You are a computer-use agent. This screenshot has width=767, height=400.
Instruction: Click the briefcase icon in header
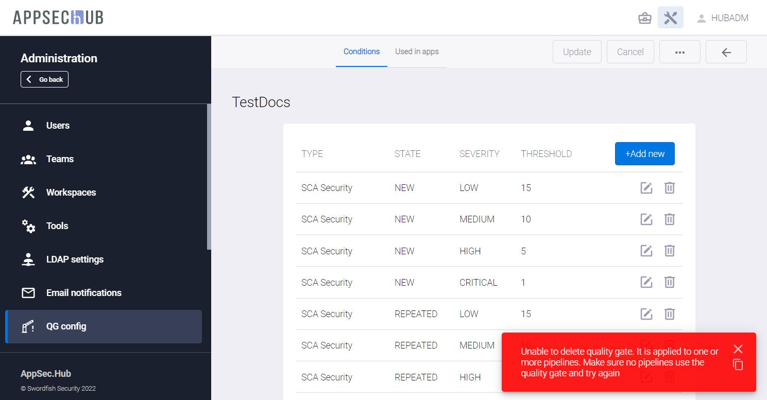(644, 19)
